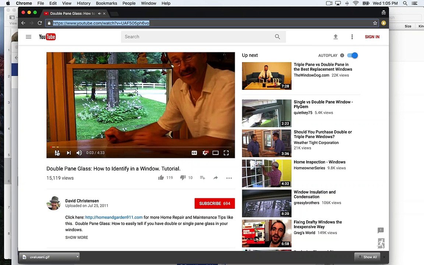This screenshot has height=265, width=424.
Task: Mute the video volume speaker icon
Action: (x=79, y=153)
